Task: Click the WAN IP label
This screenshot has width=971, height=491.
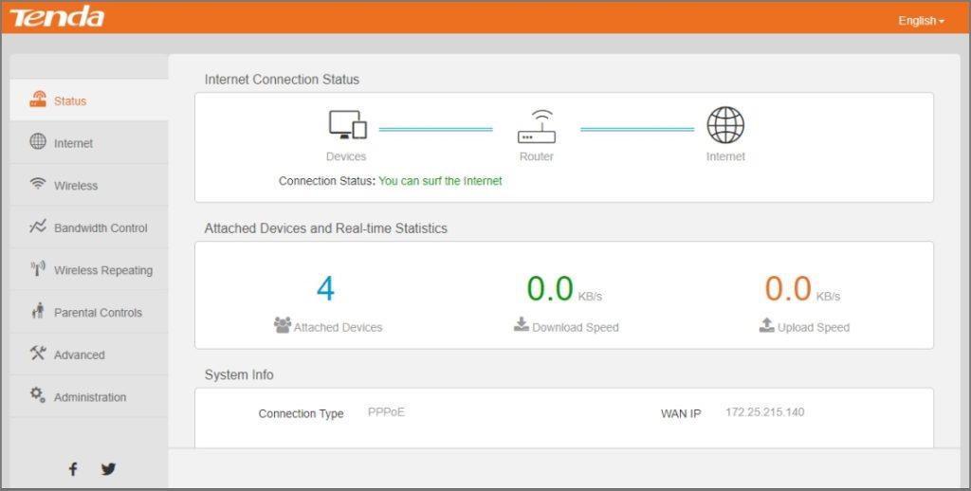Action: [x=681, y=413]
